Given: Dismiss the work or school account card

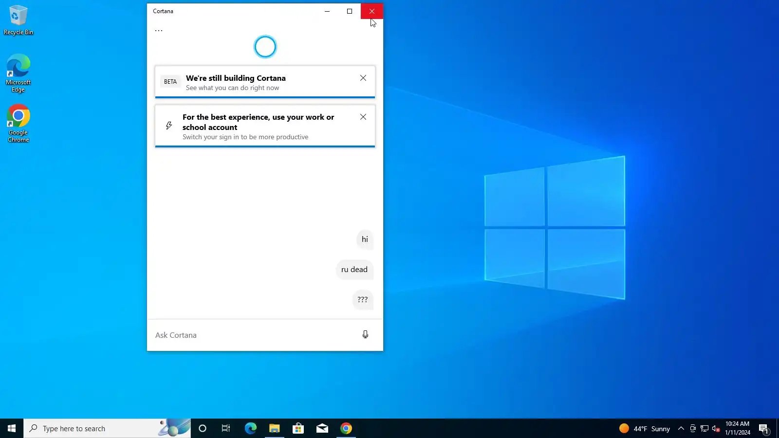Looking at the screenshot, I should click(363, 117).
